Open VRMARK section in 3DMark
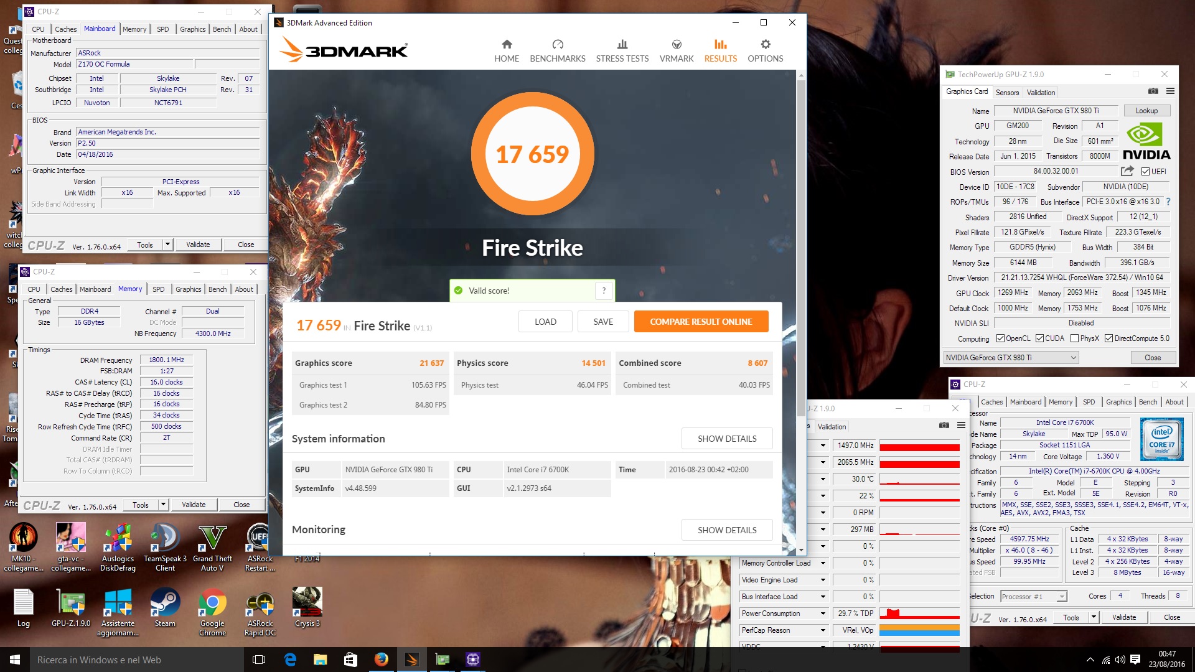This screenshot has height=672, width=1195. coord(677,51)
